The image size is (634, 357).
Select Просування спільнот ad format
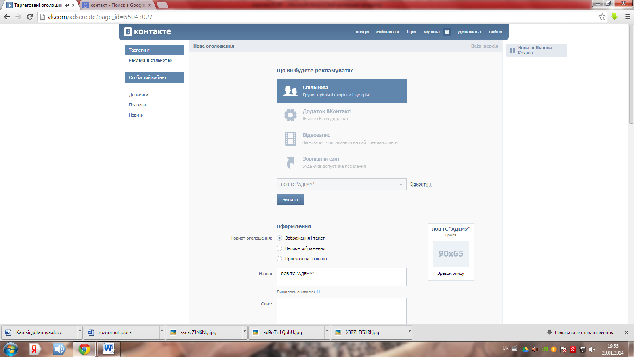click(279, 259)
